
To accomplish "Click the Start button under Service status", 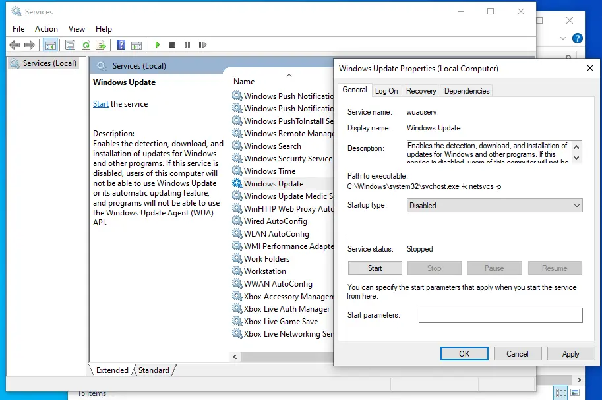I will pyautogui.click(x=375, y=268).
